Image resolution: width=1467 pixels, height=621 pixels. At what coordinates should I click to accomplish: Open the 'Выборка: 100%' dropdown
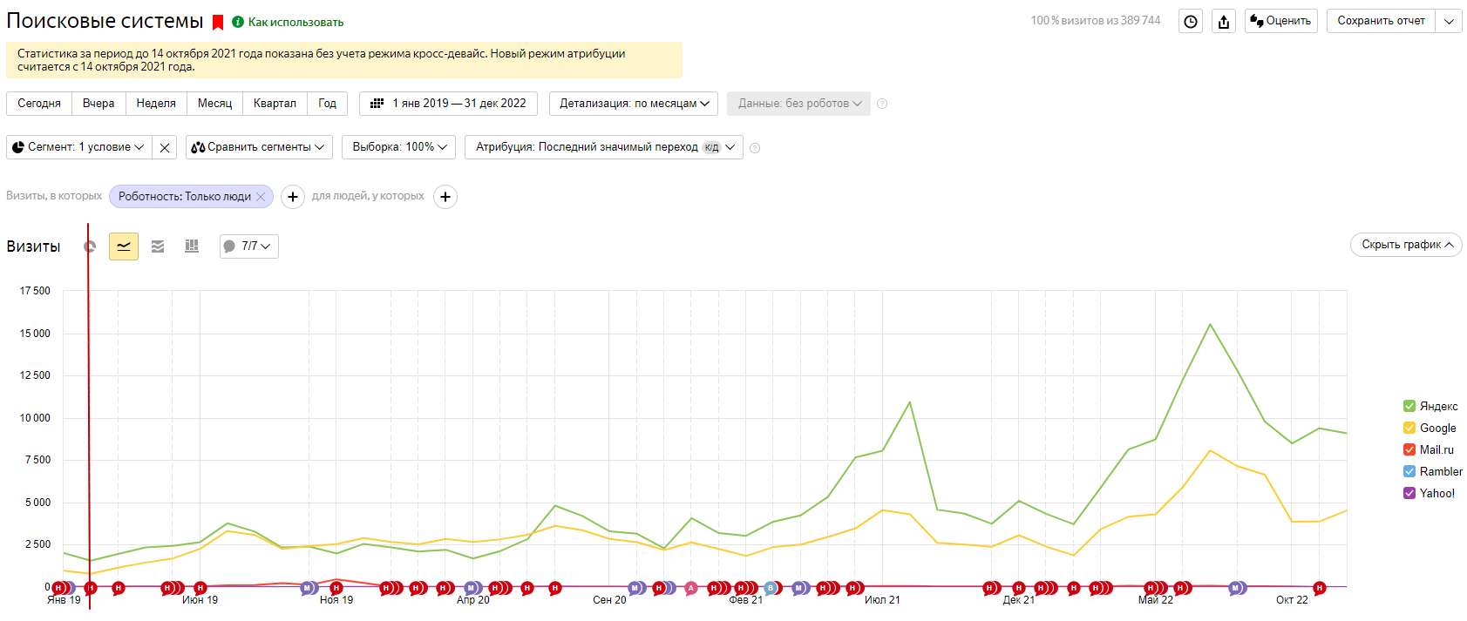pos(399,147)
